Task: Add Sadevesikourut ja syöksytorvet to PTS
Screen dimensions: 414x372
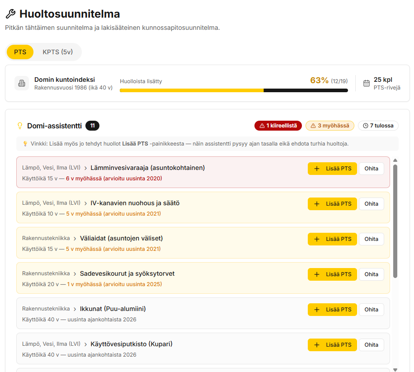Action: [332, 274]
